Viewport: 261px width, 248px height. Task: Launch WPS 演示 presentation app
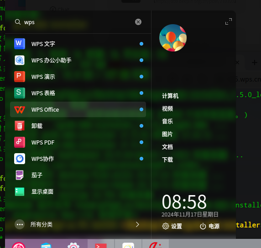(78, 77)
